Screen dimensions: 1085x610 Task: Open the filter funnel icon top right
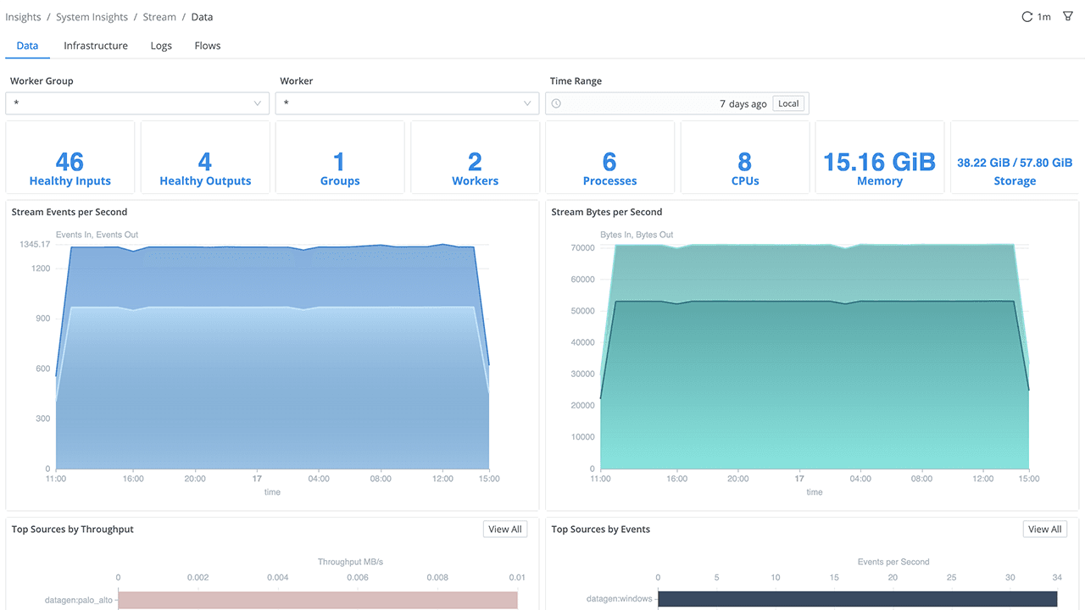[1067, 15]
